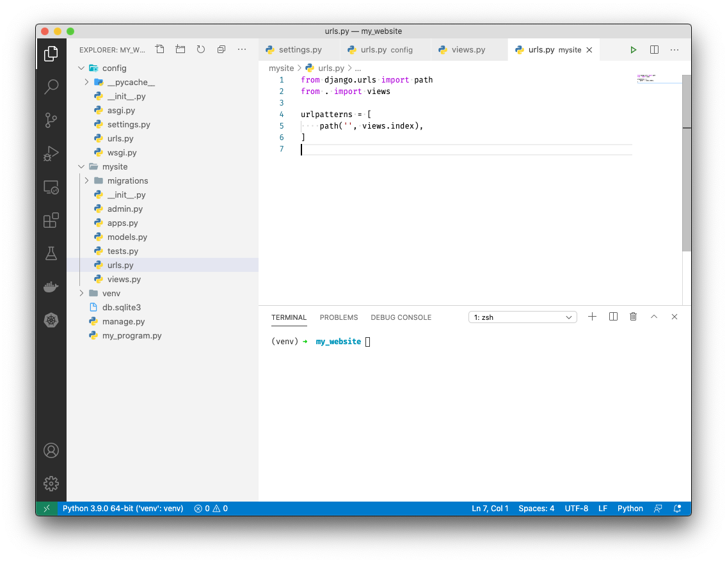Open the Source Control view
Image resolution: width=727 pixels, height=563 pixels.
pyautogui.click(x=51, y=120)
